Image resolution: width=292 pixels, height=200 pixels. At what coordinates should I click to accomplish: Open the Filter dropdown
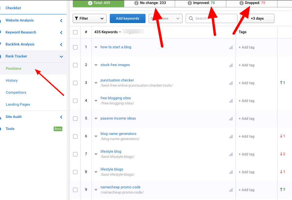[x=90, y=18]
